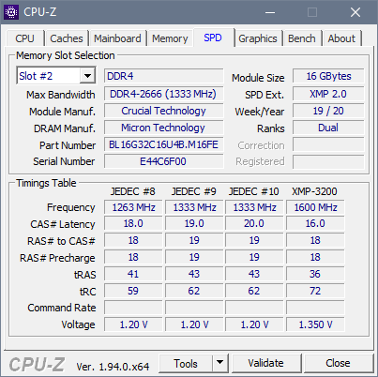Click the 1.350 V voltage cell
Image resolution: width=378 pixels, height=377 pixels.
315,324
